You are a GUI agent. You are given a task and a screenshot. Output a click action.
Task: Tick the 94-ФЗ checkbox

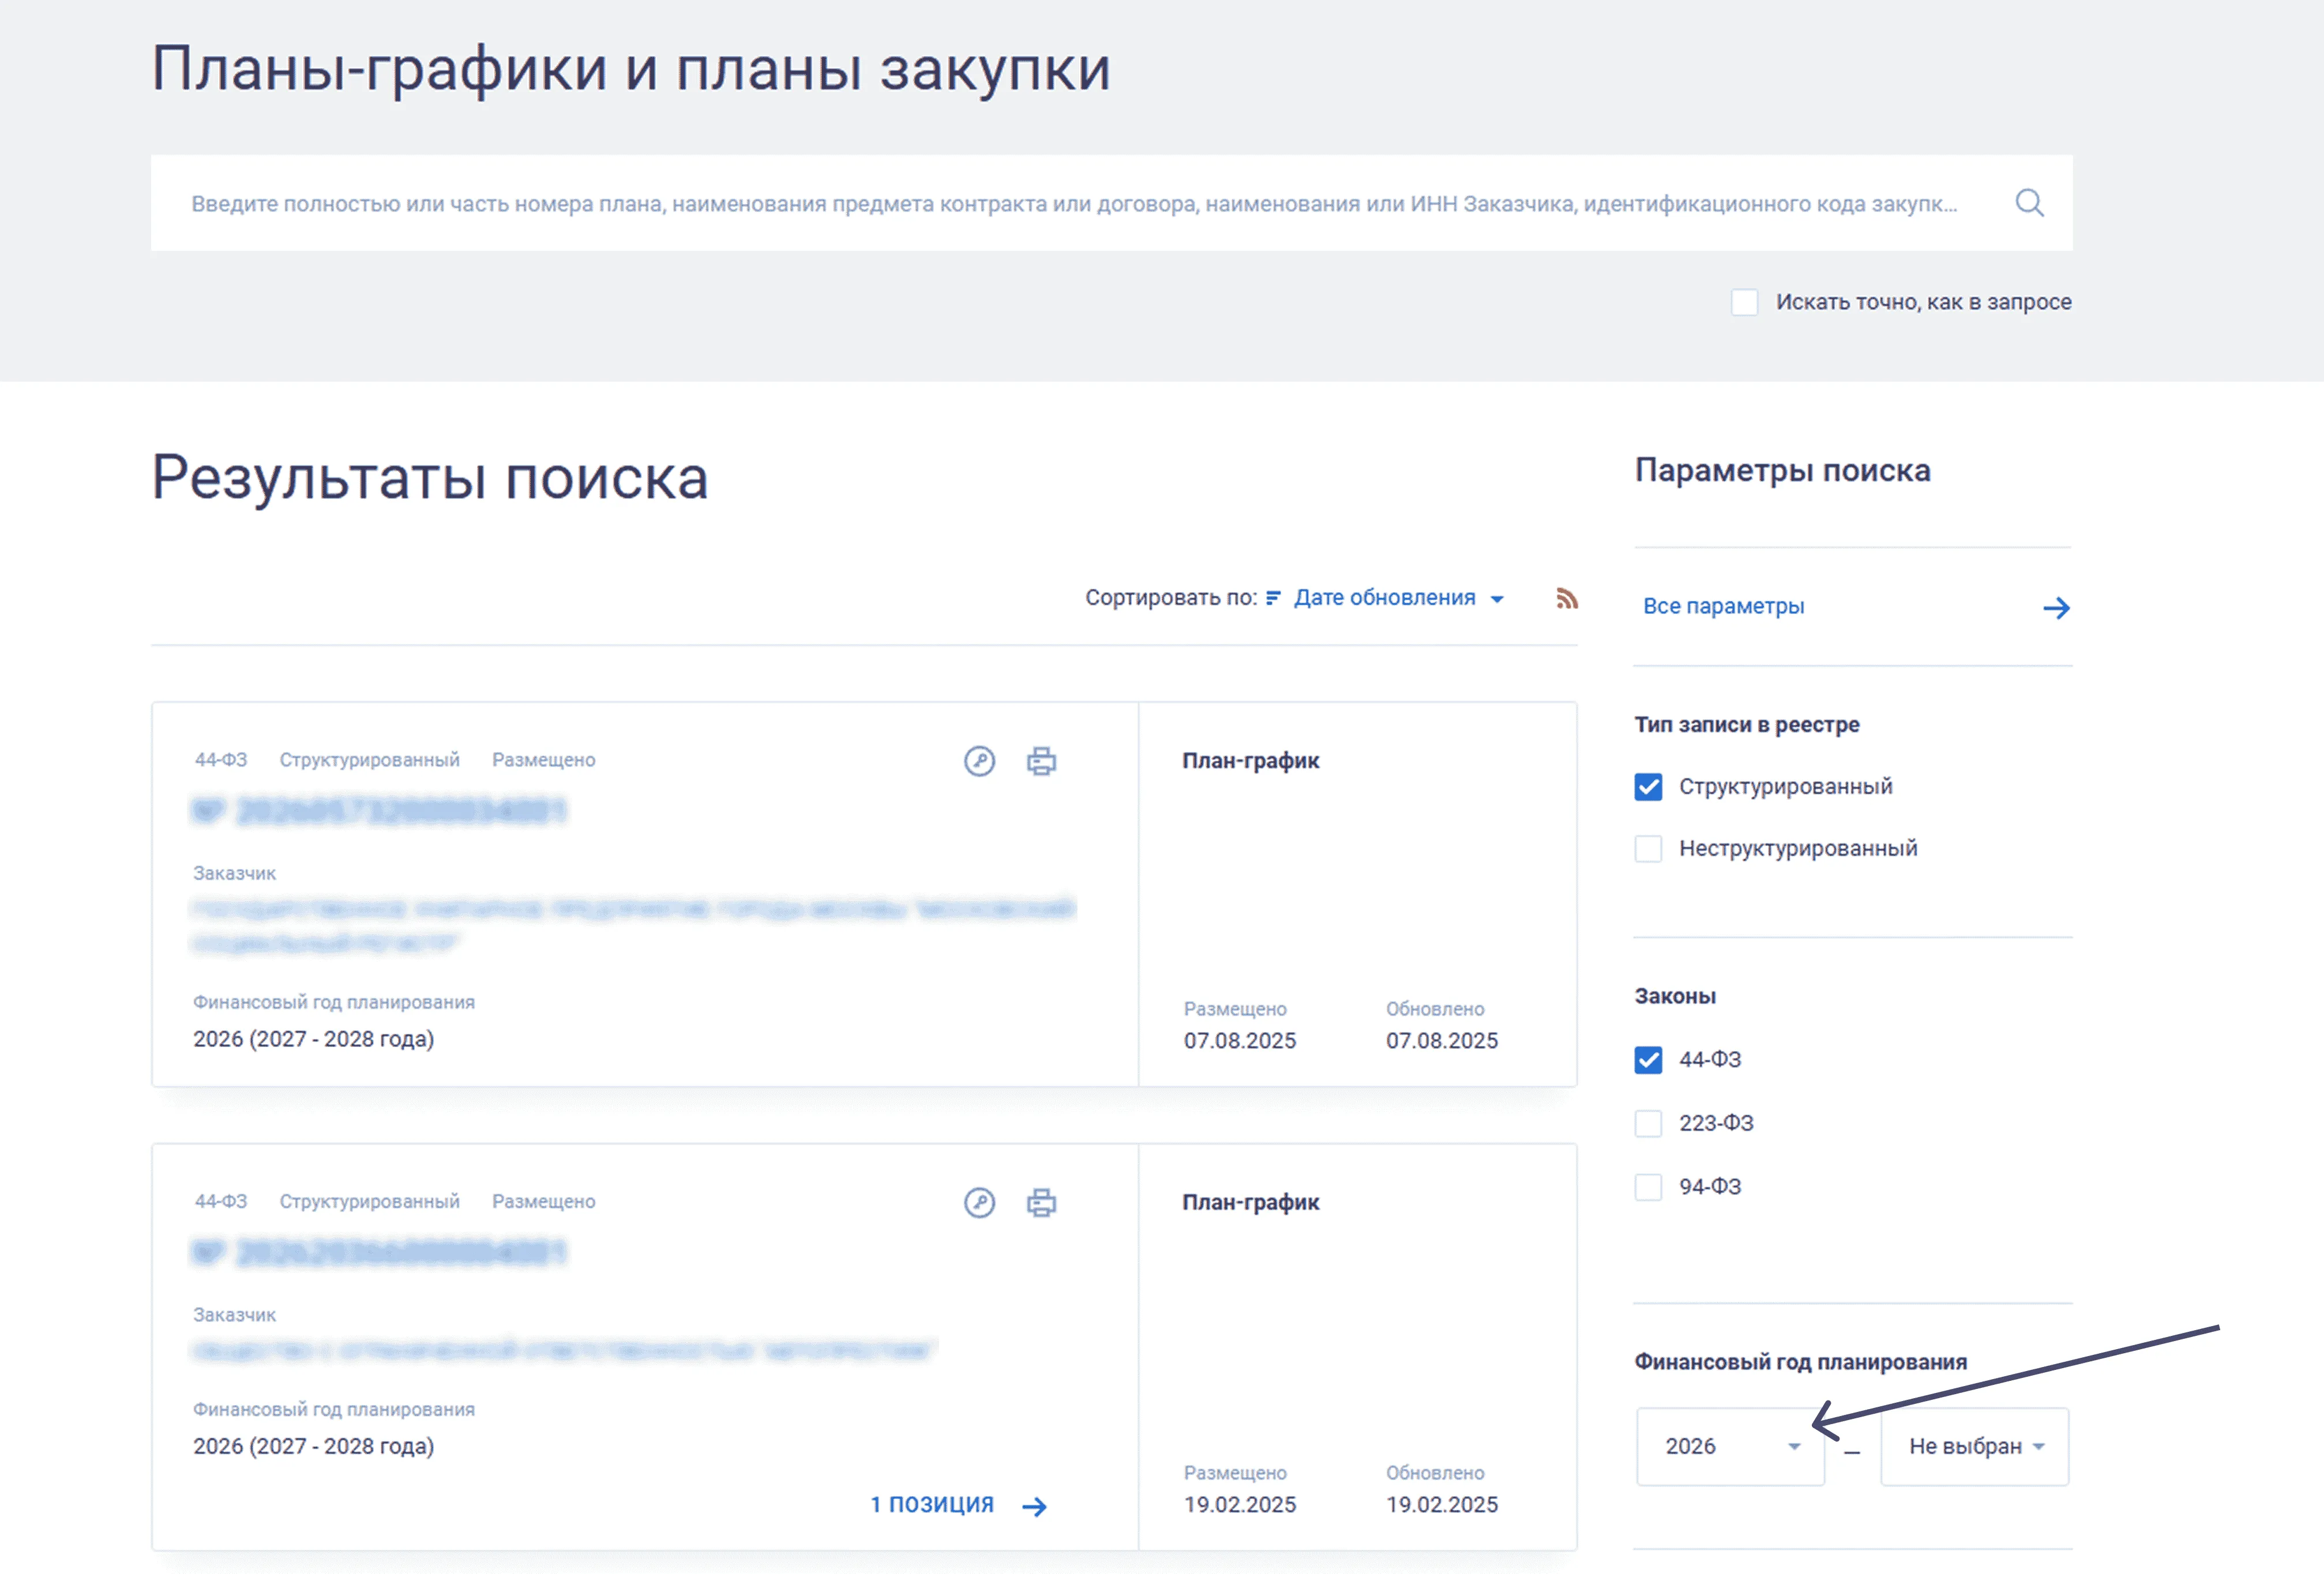[1648, 1186]
